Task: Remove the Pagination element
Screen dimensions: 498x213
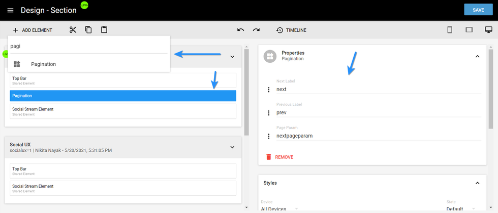Action: pyautogui.click(x=279, y=157)
